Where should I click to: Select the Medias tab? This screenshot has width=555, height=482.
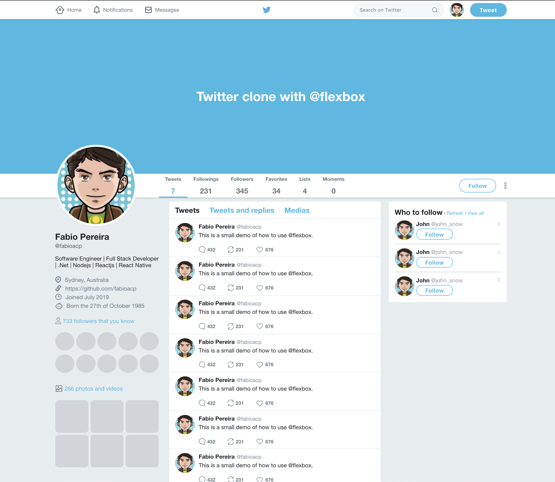click(297, 210)
